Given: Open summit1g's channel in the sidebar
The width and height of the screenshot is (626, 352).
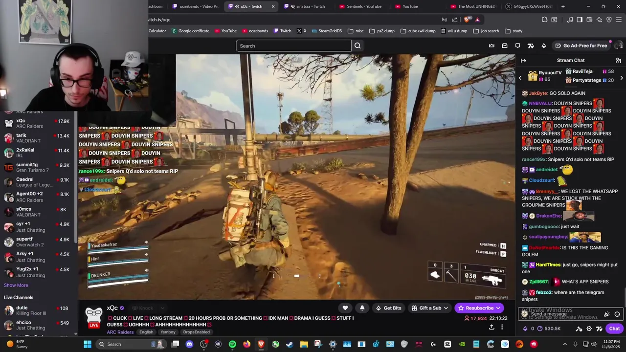Looking at the screenshot, I should pos(37,167).
